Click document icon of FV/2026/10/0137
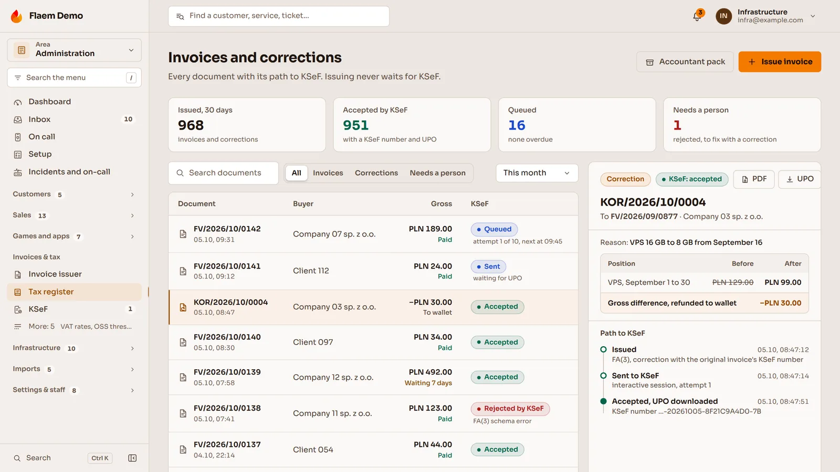Viewport: 840px width, 472px height. coord(183,449)
